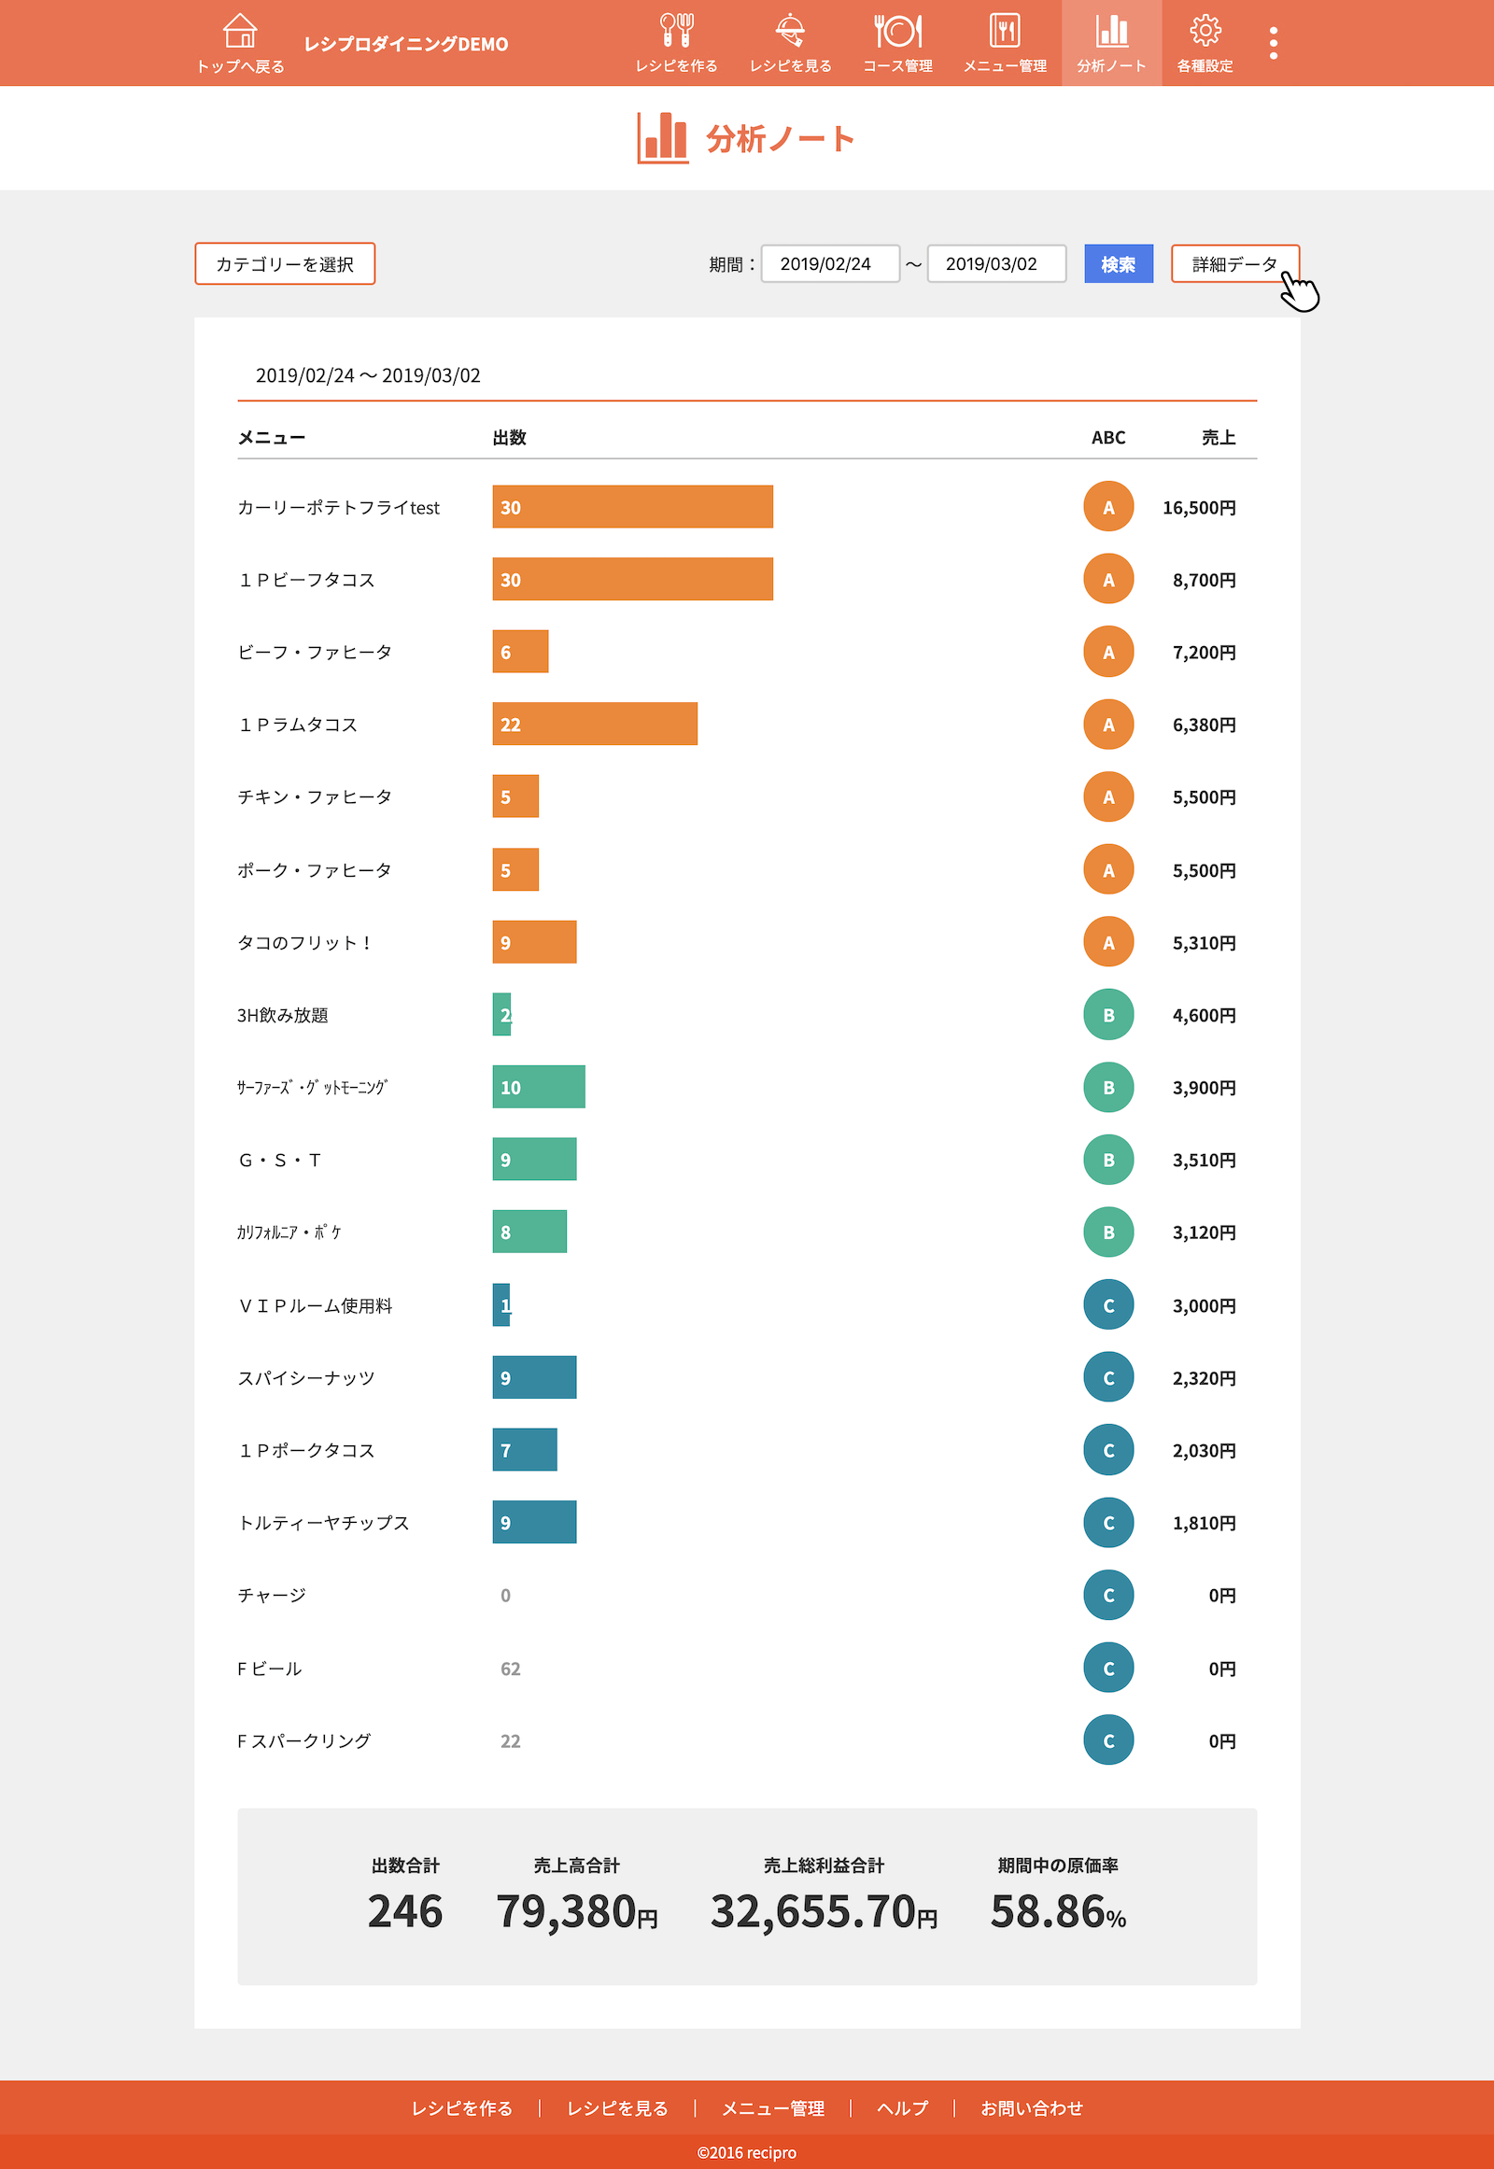Click the A rank badge for カーリーポテトフライtest
Screen dimensions: 1494x2169
click(1108, 506)
